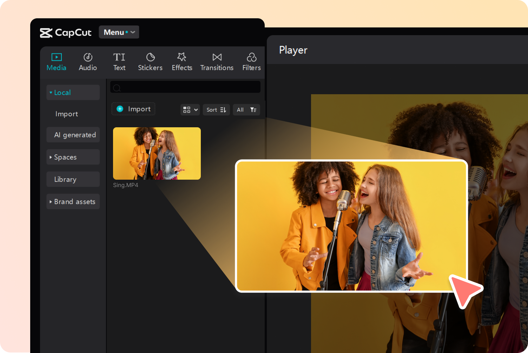Open the Transitions panel
Viewport: 528px width, 353px height.
[x=217, y=62]
